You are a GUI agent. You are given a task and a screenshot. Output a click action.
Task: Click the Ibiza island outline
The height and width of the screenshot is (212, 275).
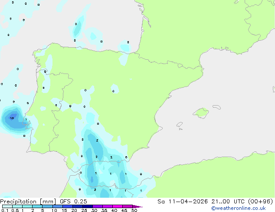click(180, 125)
